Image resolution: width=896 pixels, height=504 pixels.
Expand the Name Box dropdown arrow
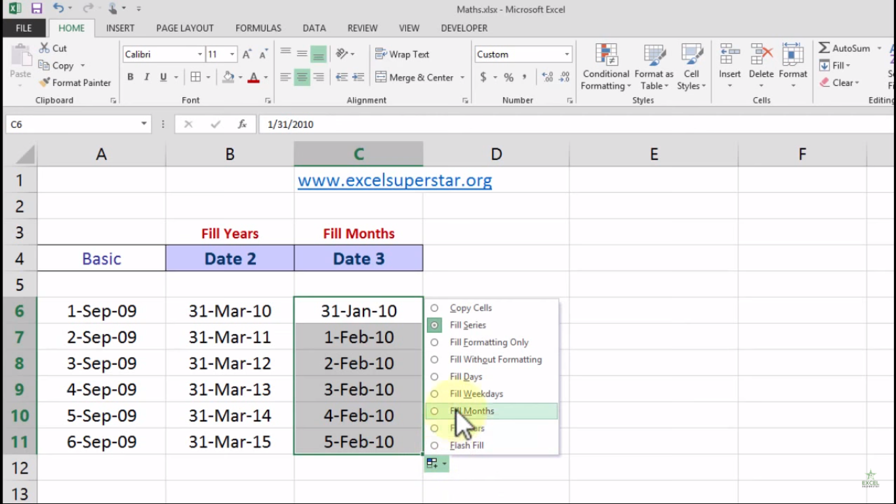144,124
